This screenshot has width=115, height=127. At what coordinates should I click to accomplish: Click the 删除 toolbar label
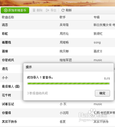40,10
